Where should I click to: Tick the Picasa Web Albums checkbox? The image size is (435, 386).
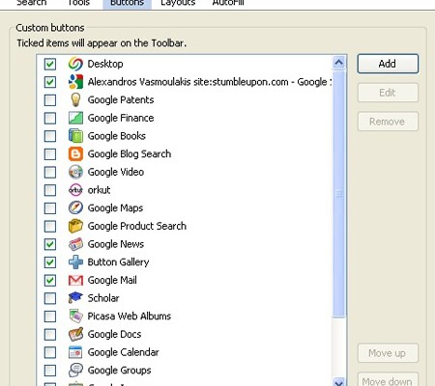(50, 317)
